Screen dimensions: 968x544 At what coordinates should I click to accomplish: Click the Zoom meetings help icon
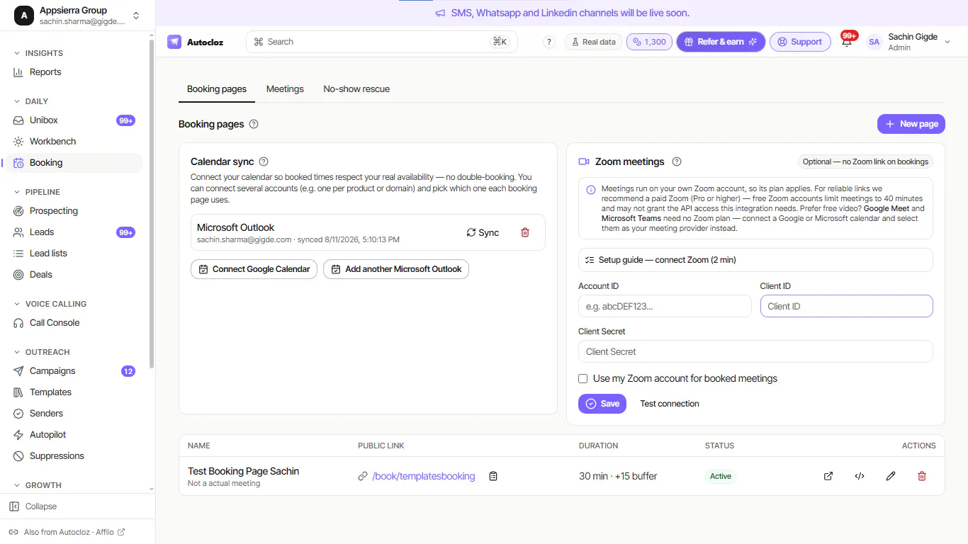coord(677,161)
